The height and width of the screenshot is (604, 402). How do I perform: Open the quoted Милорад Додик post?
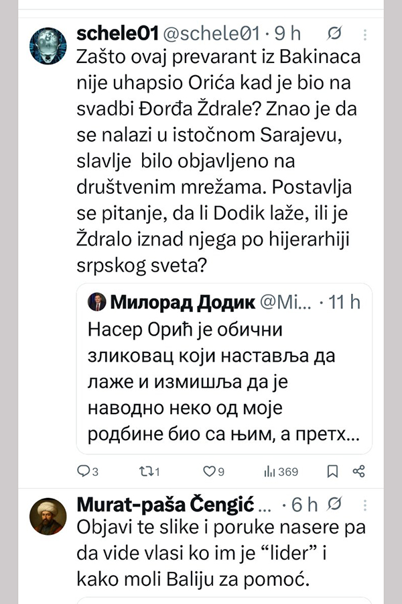point(223,376)
